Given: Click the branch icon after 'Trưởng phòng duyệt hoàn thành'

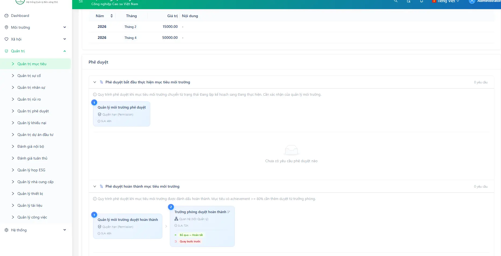Looking at the screenshot, I should [x=229, y=212].
